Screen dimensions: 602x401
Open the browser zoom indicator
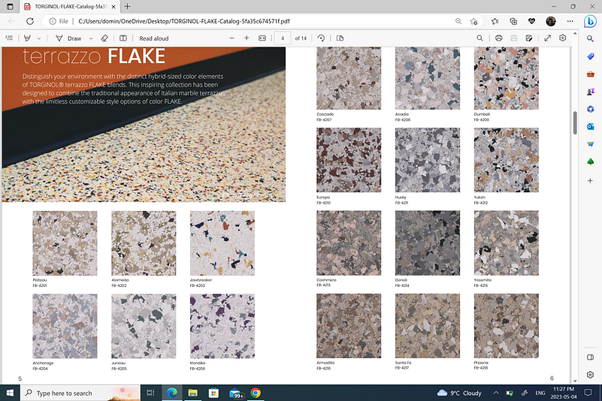tap(458, 21)
